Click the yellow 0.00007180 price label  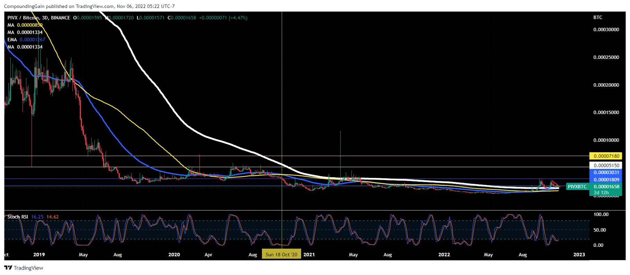pyautogui.click(x=606, y=156)
